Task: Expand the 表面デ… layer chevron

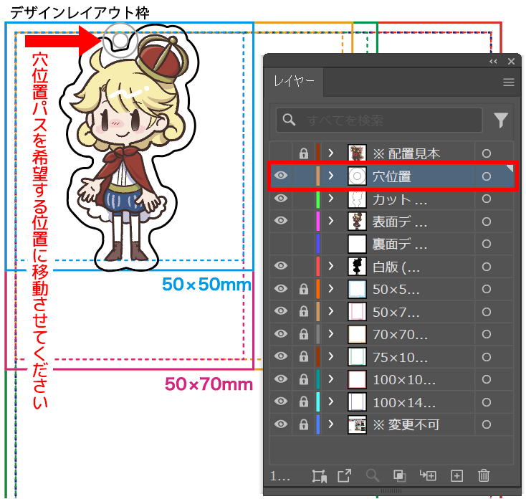Action: 332,221
